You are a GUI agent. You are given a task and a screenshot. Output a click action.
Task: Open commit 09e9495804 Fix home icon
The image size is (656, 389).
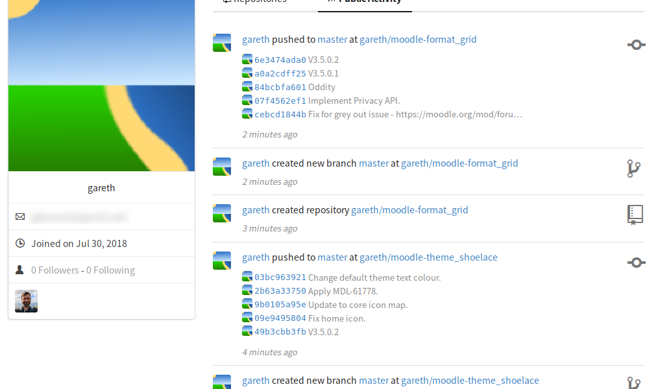point(280,318)
